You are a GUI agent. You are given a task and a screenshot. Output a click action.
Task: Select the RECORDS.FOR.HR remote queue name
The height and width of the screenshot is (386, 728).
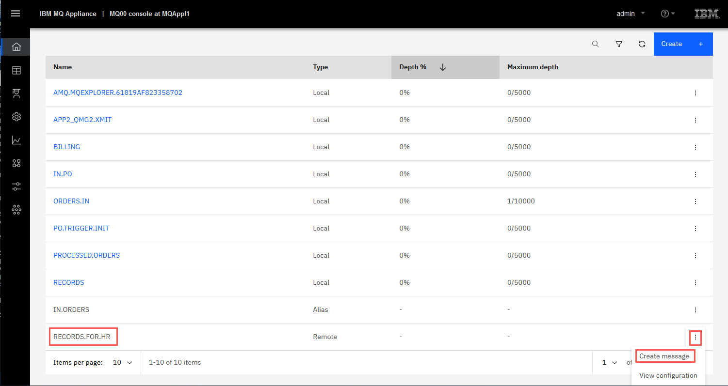83,337
